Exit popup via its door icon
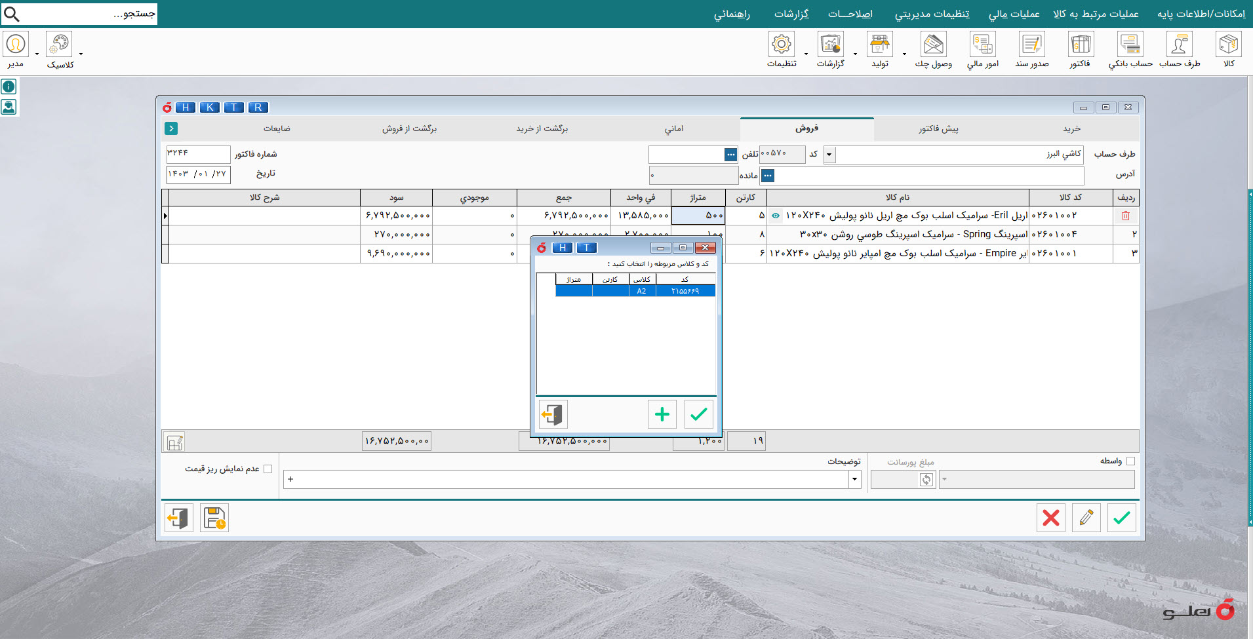The width and height of the screenshot is (1253, 639). (553, 414)
